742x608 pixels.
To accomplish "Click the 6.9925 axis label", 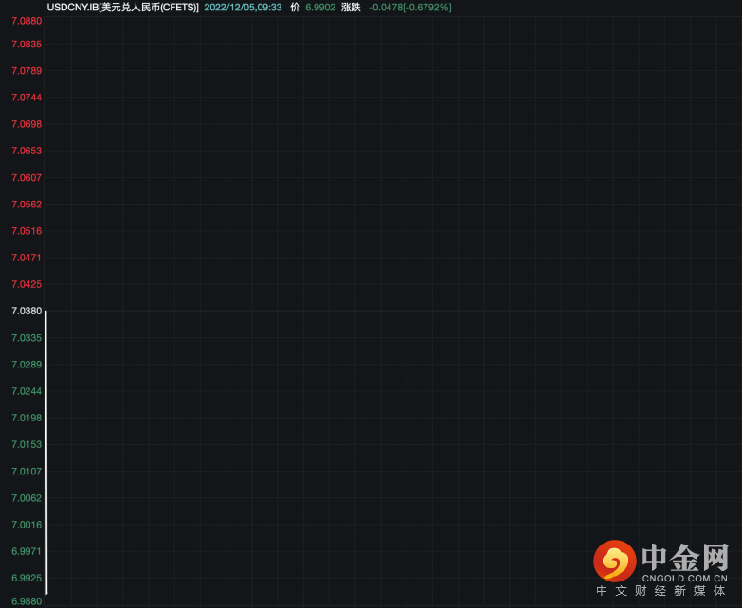I will click(27, 578).
